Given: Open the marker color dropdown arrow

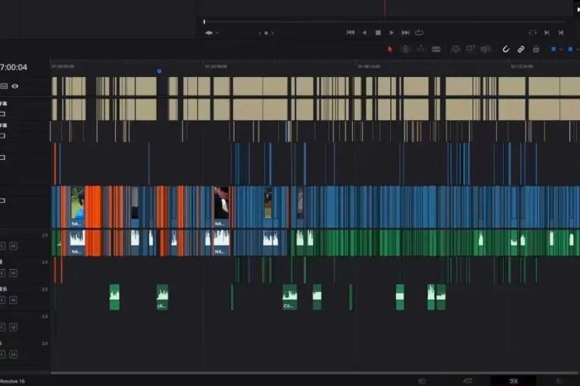Looking at the screenshot, I should [x=578, y=49].
